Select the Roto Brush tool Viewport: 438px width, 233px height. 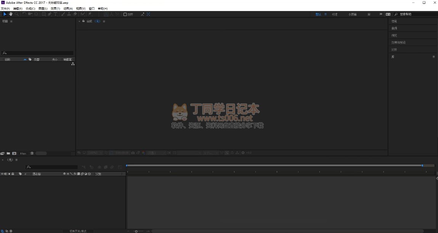[x=83, y=14]
